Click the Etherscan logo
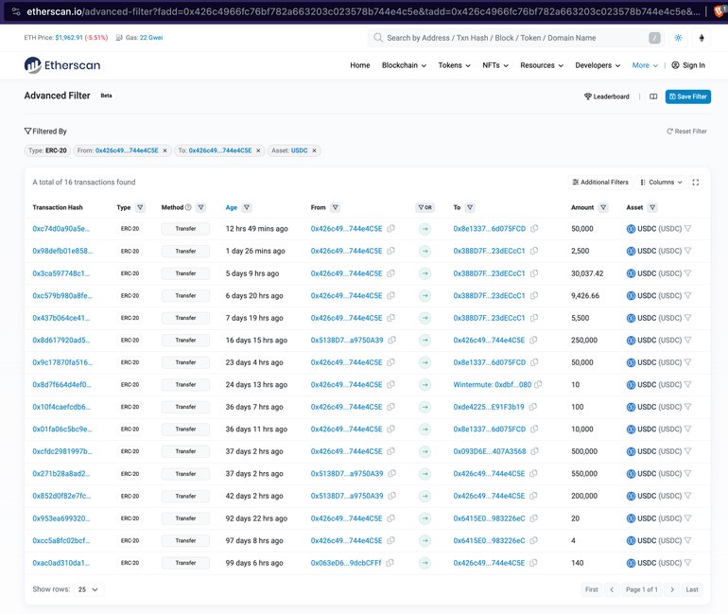This screenshot has width=728, height=614. coord(61,65)
